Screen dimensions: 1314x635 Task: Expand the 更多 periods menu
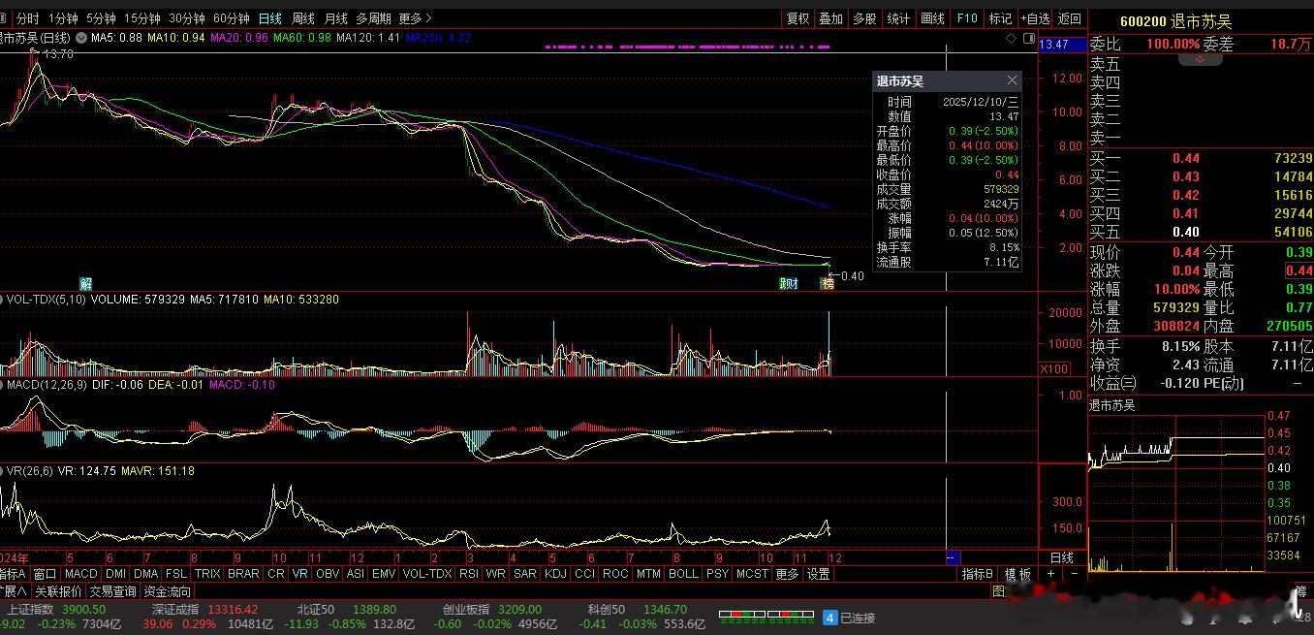415,18
